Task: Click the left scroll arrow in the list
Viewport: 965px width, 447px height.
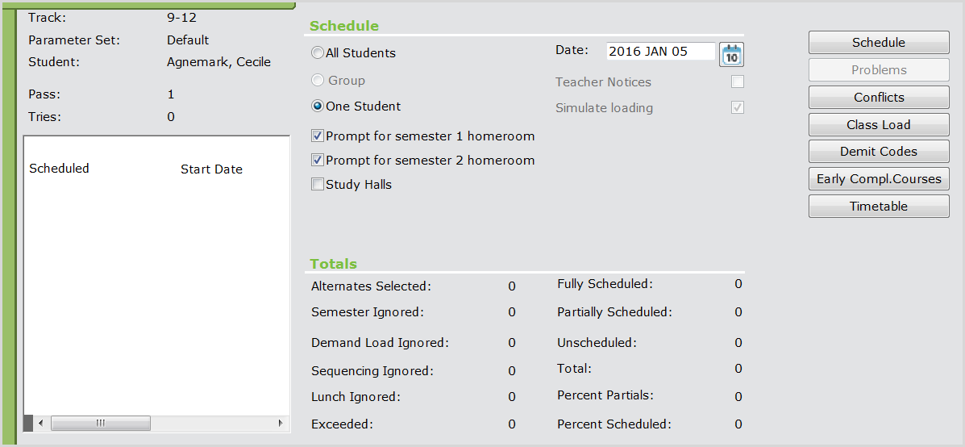Action: click(40, 423)
